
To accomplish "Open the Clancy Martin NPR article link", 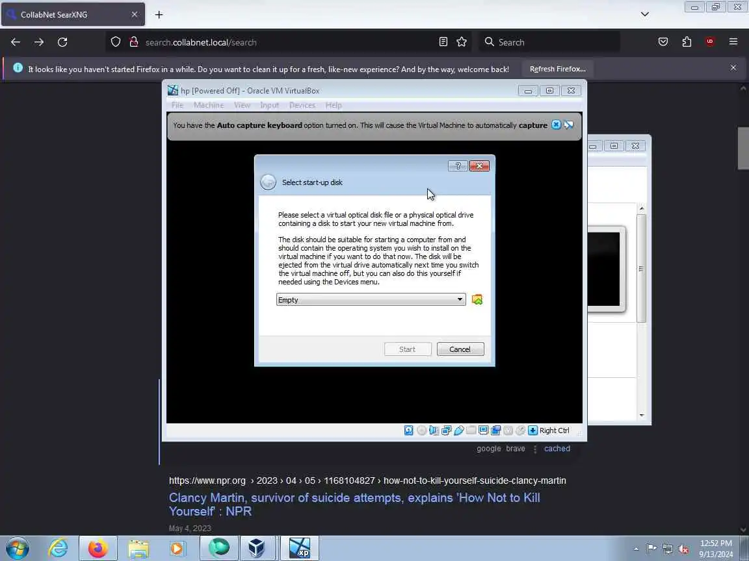I will pyautogui.click(x=354, y=505).
